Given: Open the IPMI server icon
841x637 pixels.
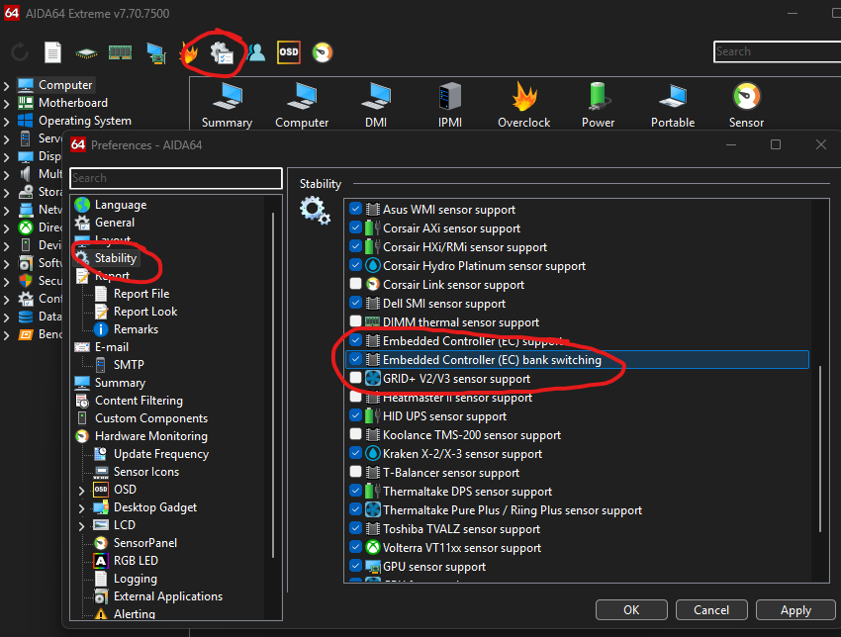Looking at the screenshot, I should (450, 106).
